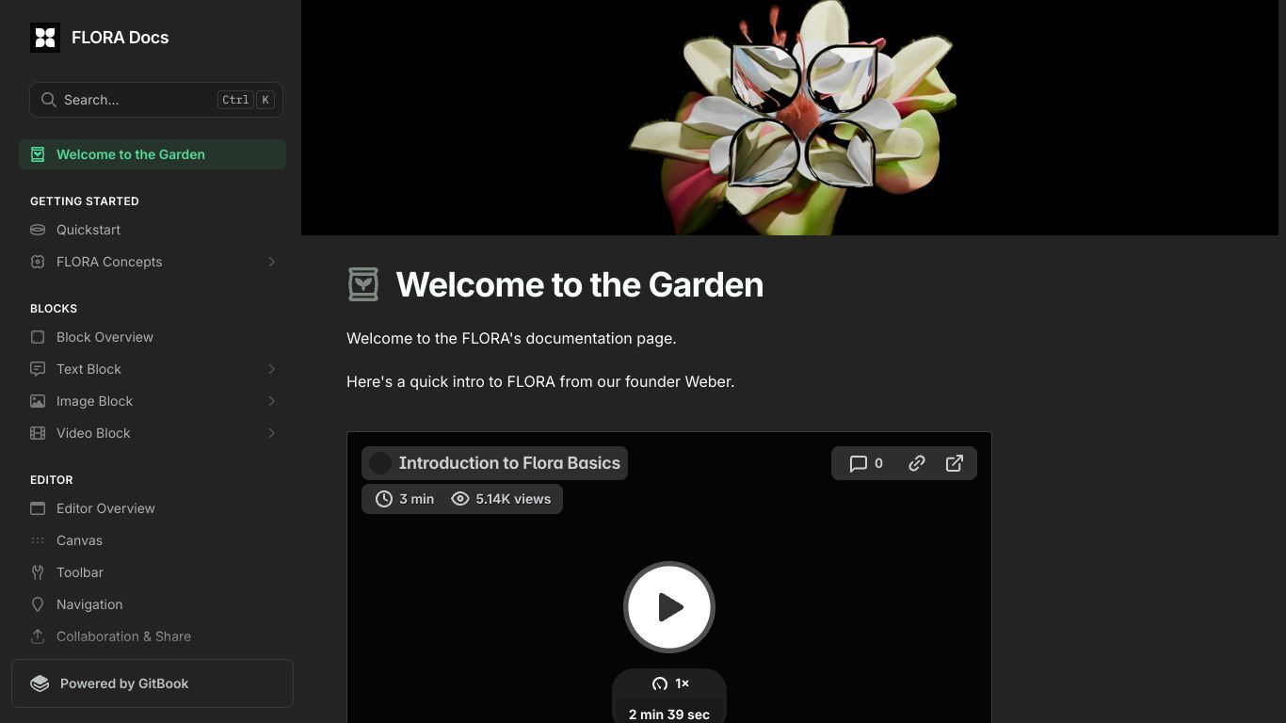Click the Quickstart icon in sidebar
This screenshot has width=1286, height=723.
click(38, 230)
